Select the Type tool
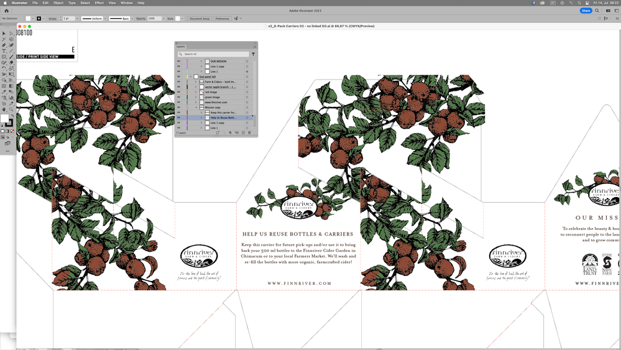 (4, 51)
